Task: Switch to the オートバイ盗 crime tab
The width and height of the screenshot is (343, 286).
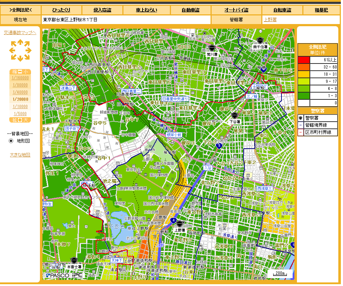Action: click(x=236, y=10)
